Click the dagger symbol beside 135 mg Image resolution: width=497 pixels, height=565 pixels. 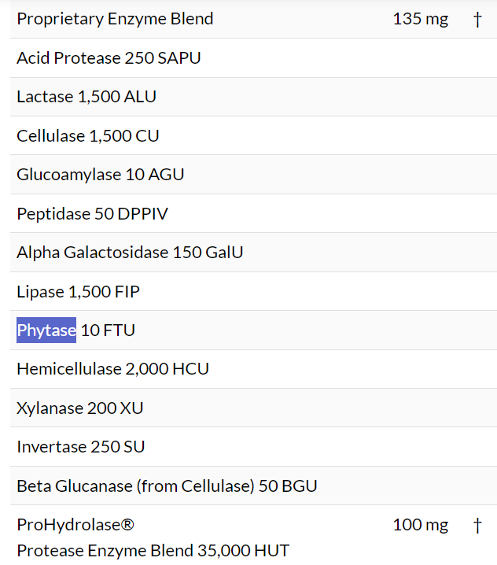click(477, 19)
